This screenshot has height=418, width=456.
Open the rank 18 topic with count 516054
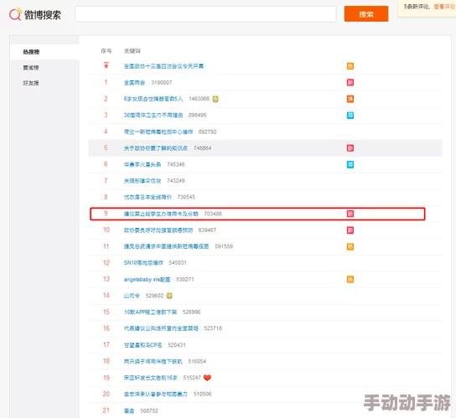(153, 361)
